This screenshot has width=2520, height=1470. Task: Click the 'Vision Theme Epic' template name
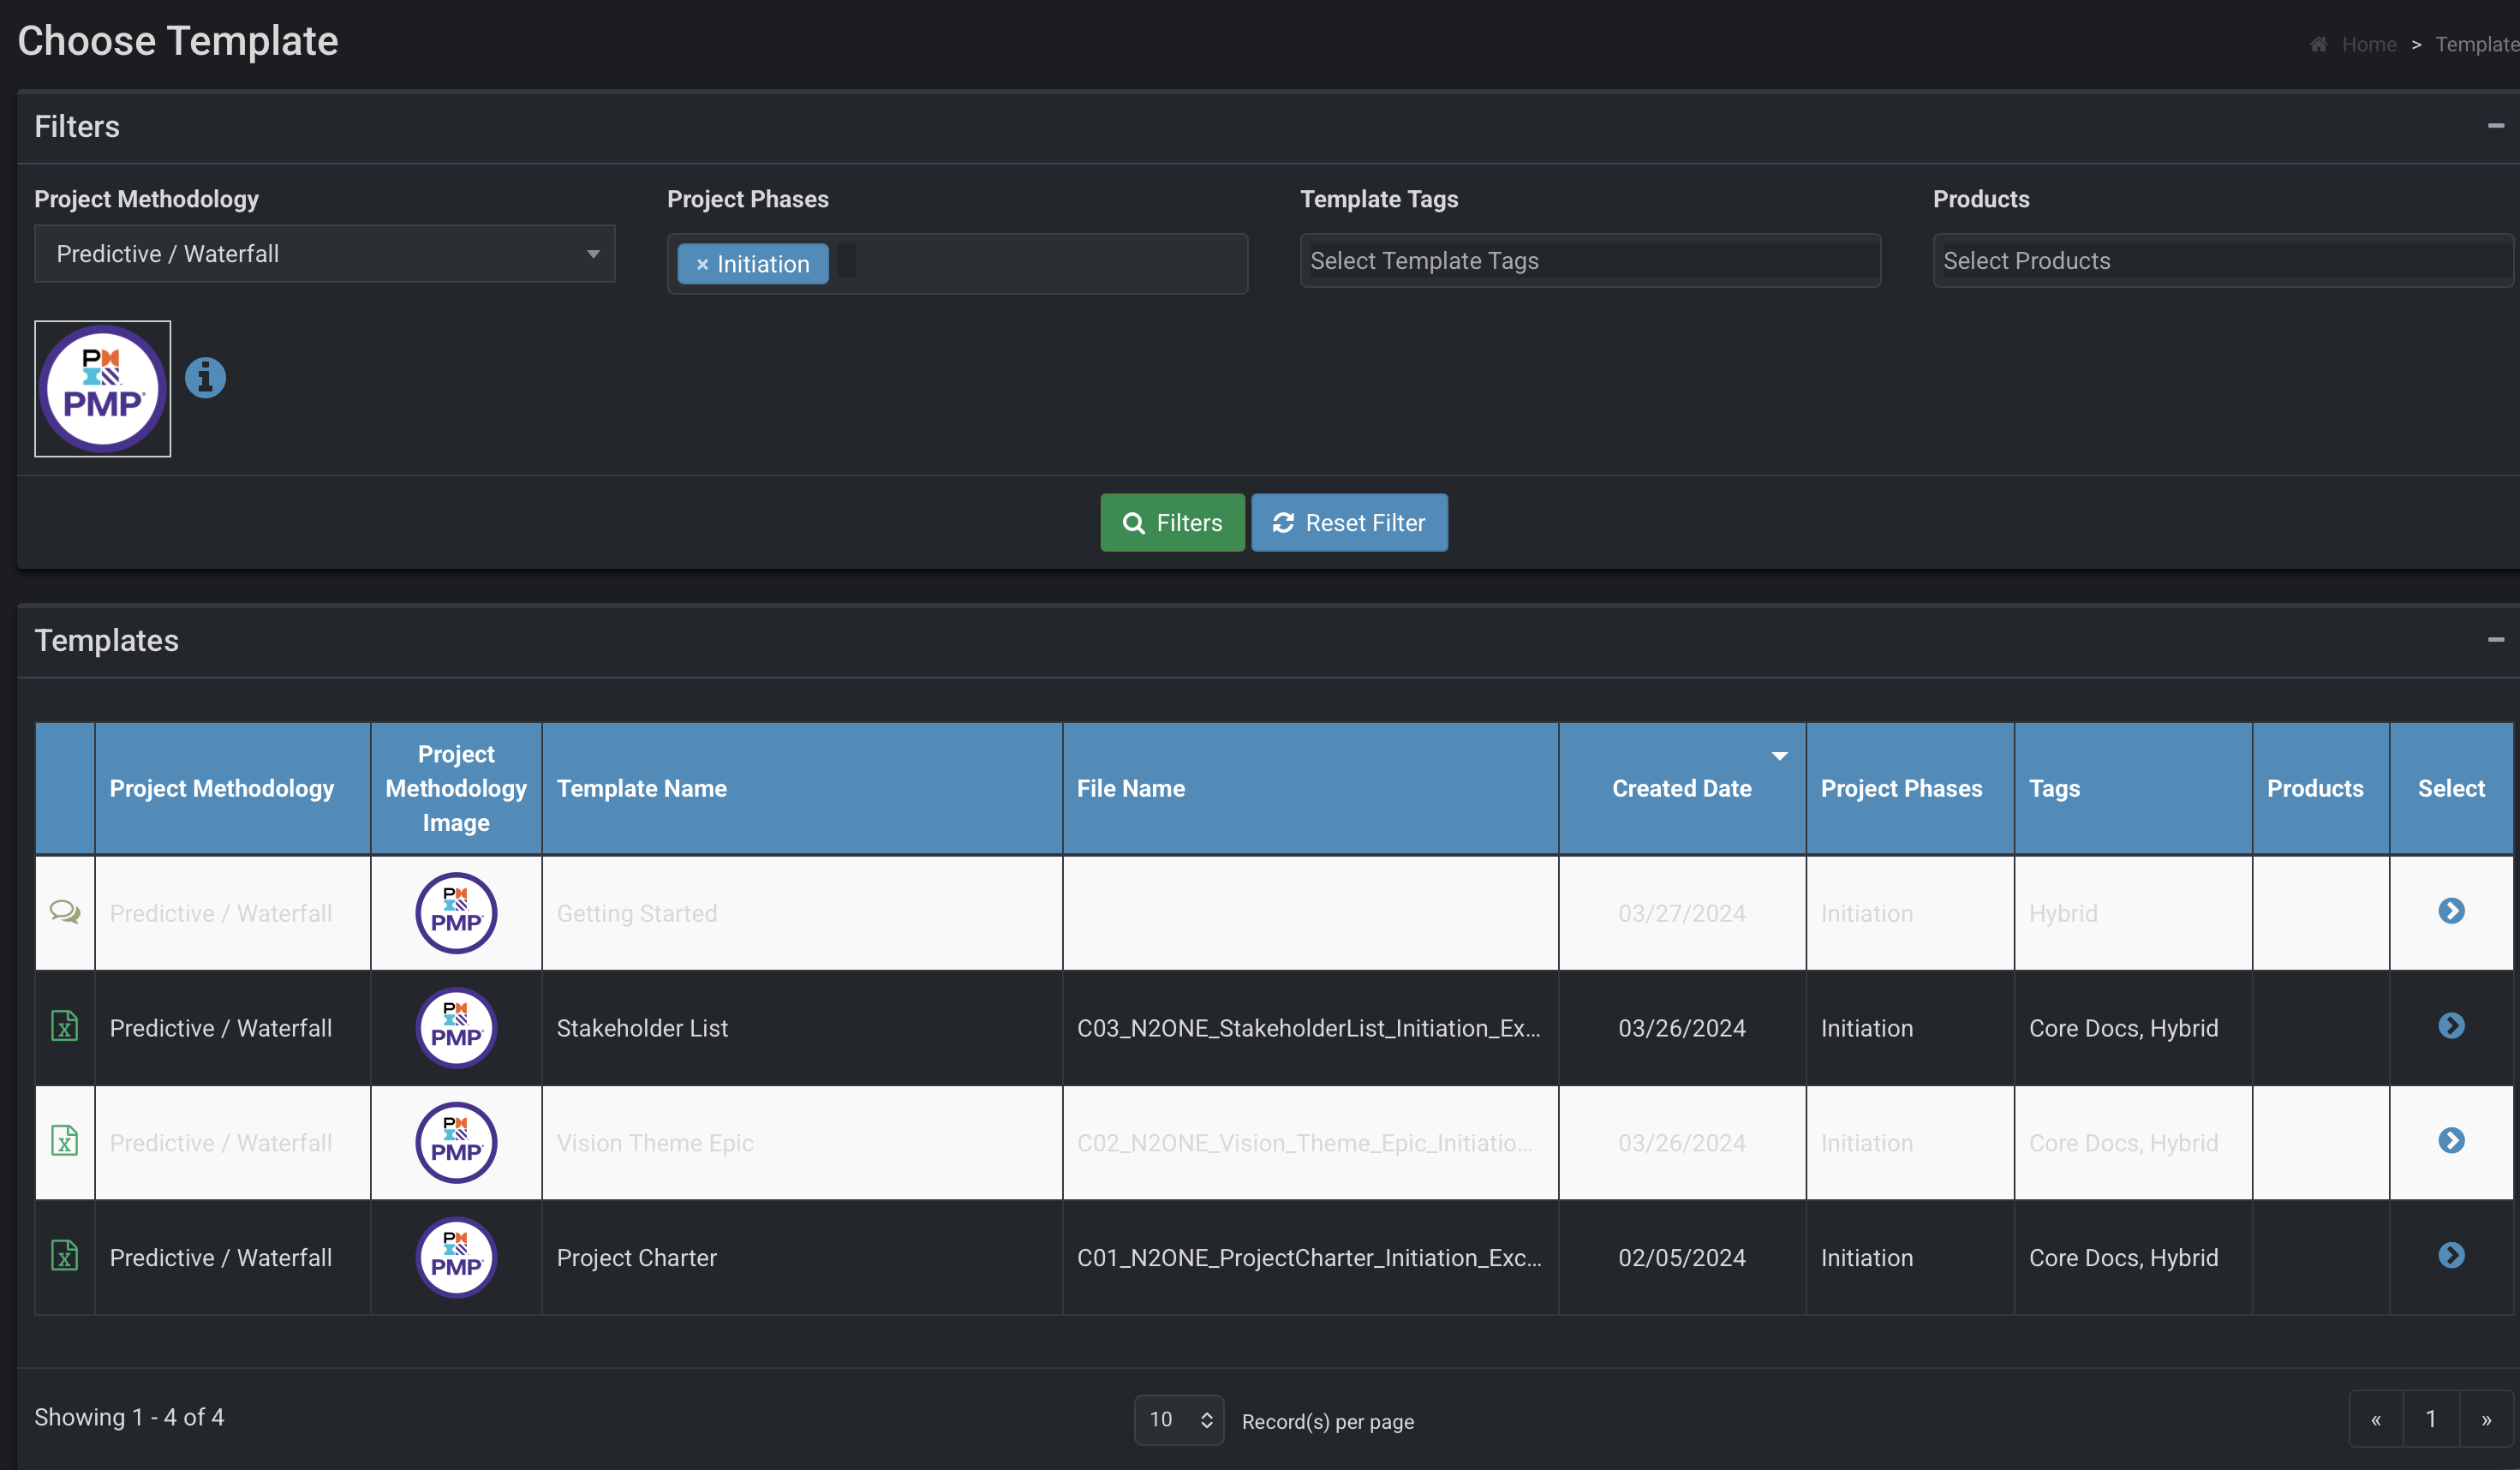(x=655, y=1143)
